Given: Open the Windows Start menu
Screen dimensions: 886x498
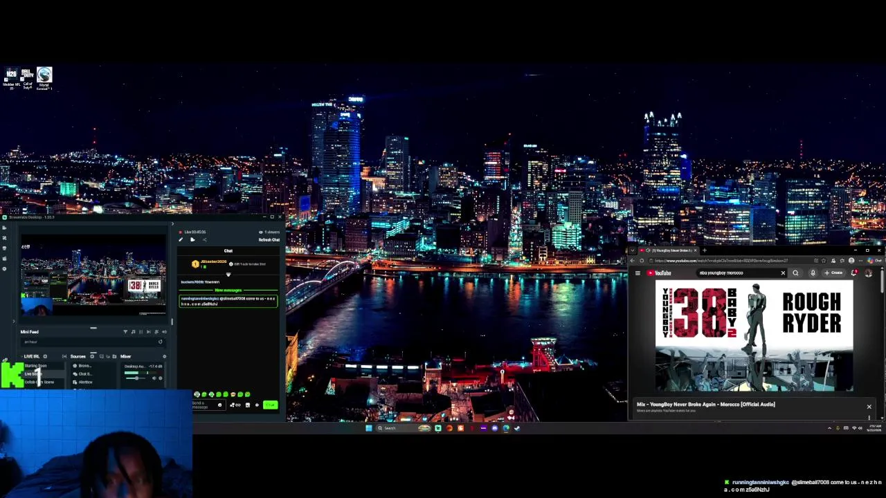Looking at the screenshot, I should click(x=368, y=427).
